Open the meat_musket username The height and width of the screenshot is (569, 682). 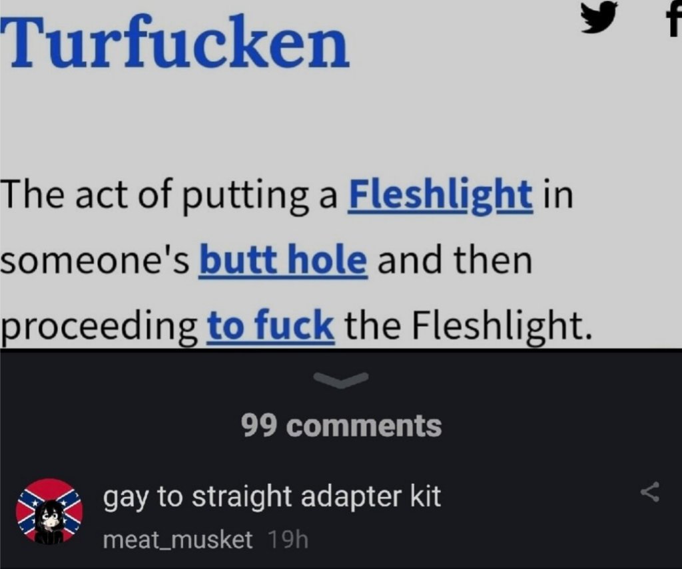click(177, 540)
